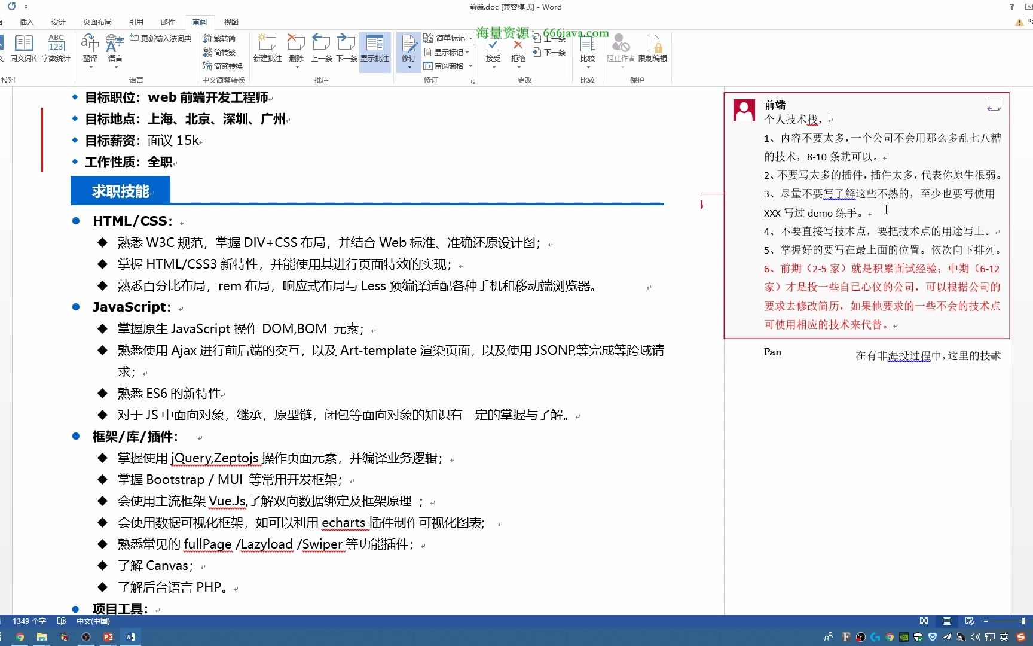Expand the Reject (拒绝) dropdown arrow
1033x646 pixels.
(518, 66)
